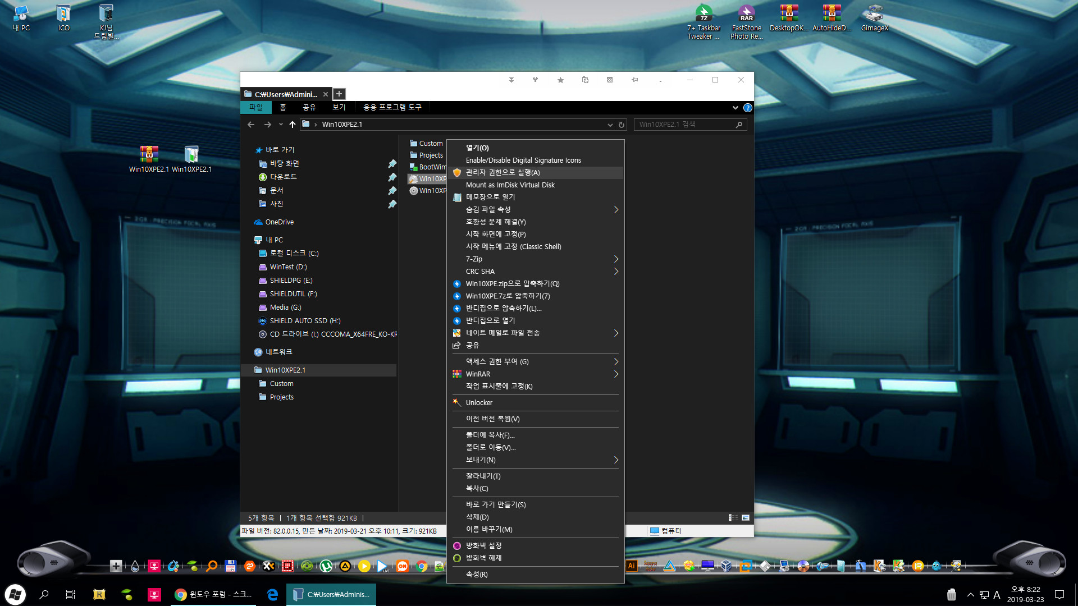
Task: Select SHIELD AUTO SSD (H:) drive
Action: (x=305, y=321)
